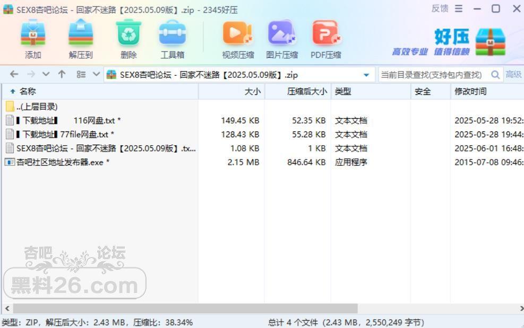Select file name 77file网盘.txt
The image size is (524, 328).
coord(65,135)
